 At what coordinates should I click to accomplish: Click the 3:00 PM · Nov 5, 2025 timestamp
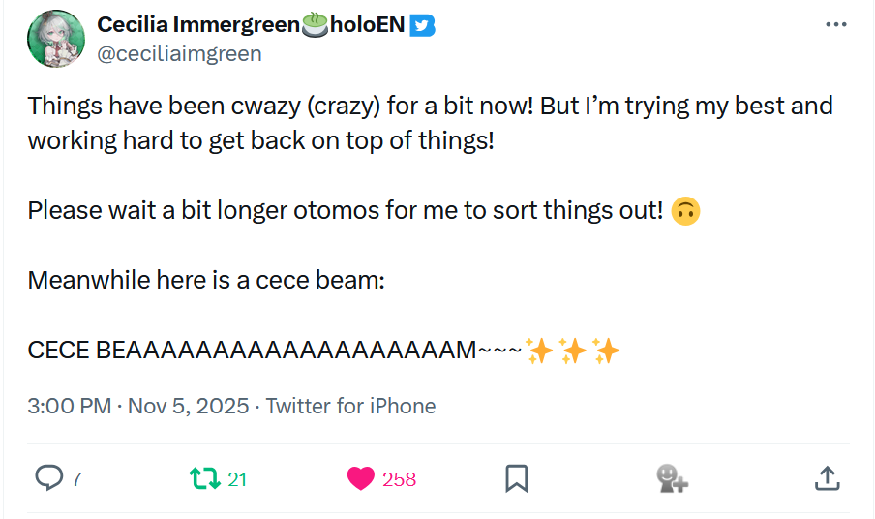click(138, 406)
